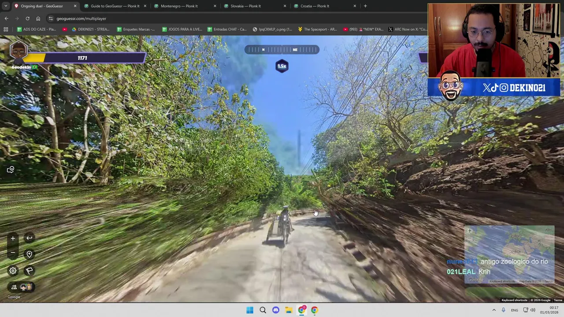Open Discord from the taskbar

[x=275, y=310]
